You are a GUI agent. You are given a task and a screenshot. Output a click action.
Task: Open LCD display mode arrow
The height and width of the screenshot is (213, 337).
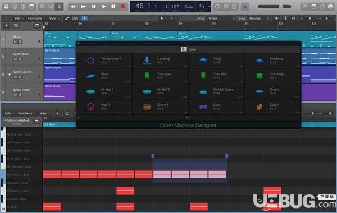point(210,7)
